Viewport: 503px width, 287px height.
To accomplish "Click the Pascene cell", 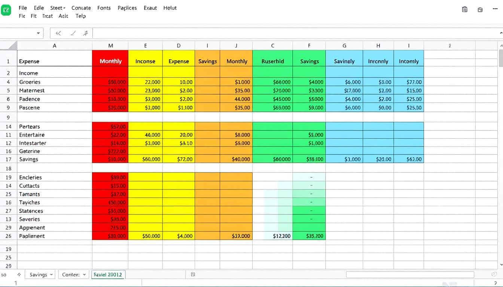I will coord(55,108).
